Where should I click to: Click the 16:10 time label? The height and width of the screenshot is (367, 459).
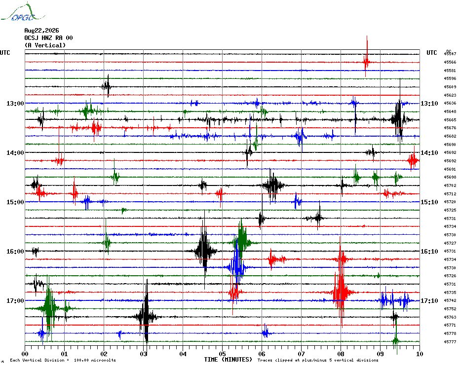point(429,252)
